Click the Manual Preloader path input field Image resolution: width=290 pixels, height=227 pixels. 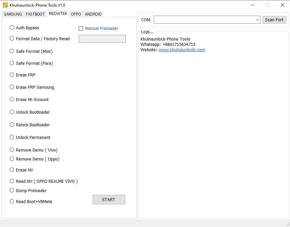(102, 39)
